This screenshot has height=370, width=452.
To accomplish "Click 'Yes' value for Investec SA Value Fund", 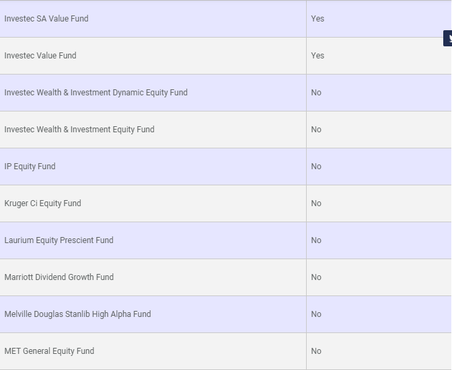I will click(x=317, y=19).
